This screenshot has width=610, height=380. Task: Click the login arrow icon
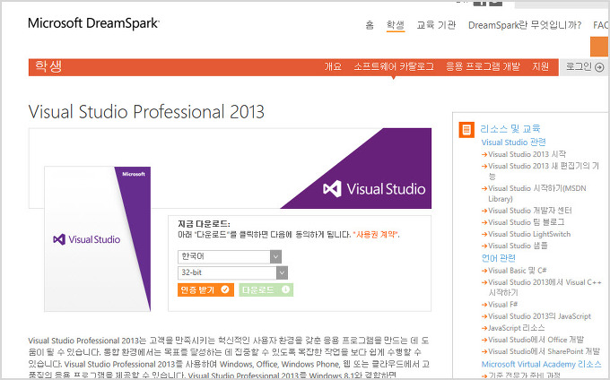[x=599, y=66]
